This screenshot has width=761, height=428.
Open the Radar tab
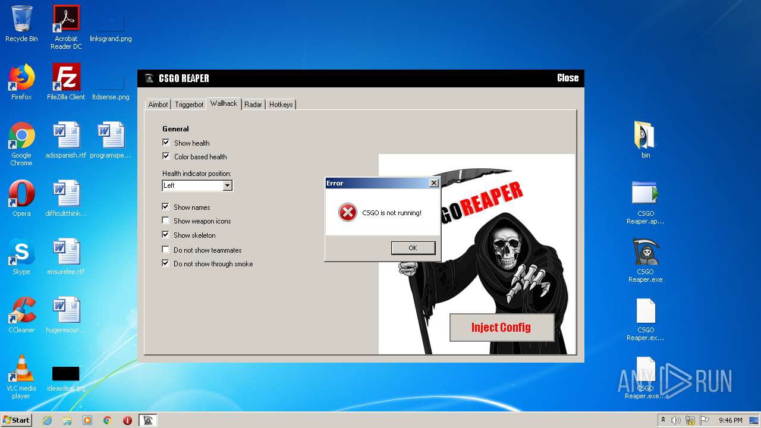[253, 105]
